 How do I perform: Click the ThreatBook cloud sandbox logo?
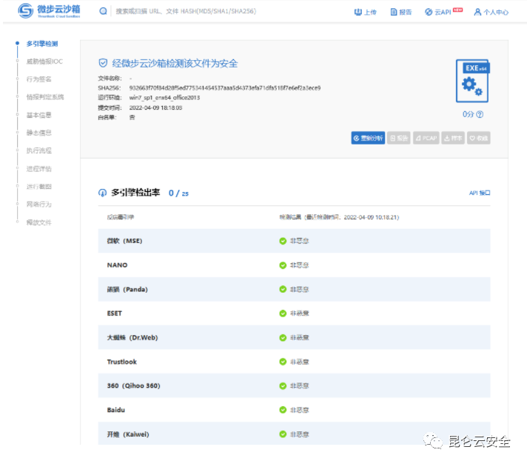pyautogui.click(x=49, y=11)
